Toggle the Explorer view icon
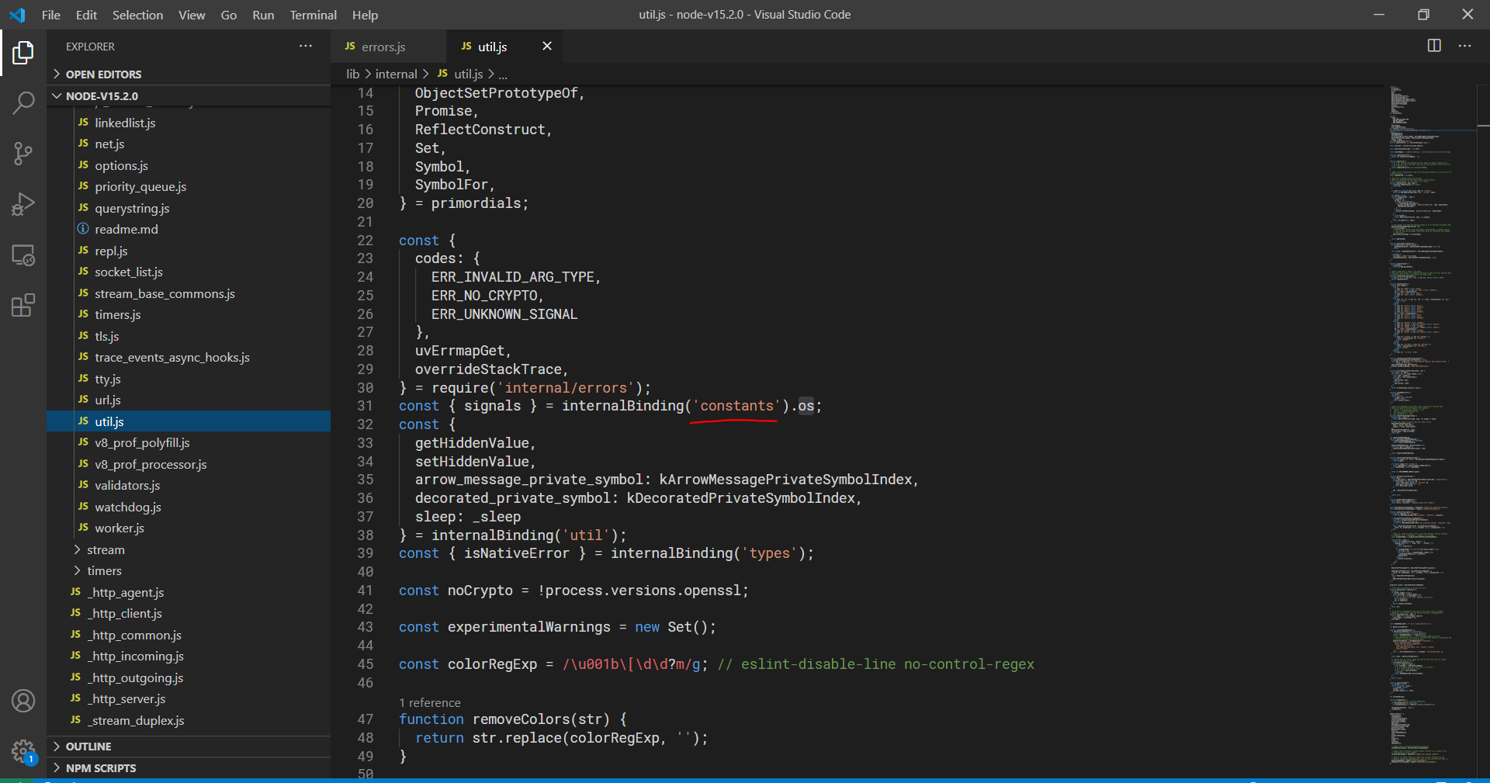Screen dimensions: 1490x783 coord(23,53)
